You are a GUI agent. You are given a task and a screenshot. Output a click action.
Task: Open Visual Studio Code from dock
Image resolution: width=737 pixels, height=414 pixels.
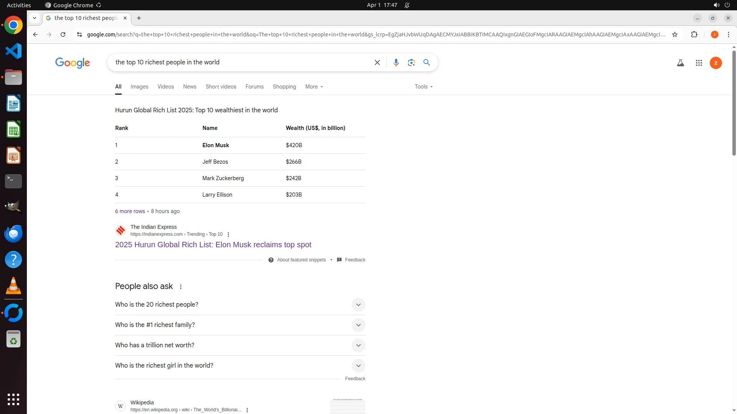(x=13, y=51)
